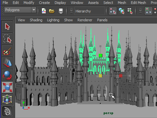157x118 pixels.
Task: Click the persp camera label
Action: pyautogui.click(x=108, y=113)
